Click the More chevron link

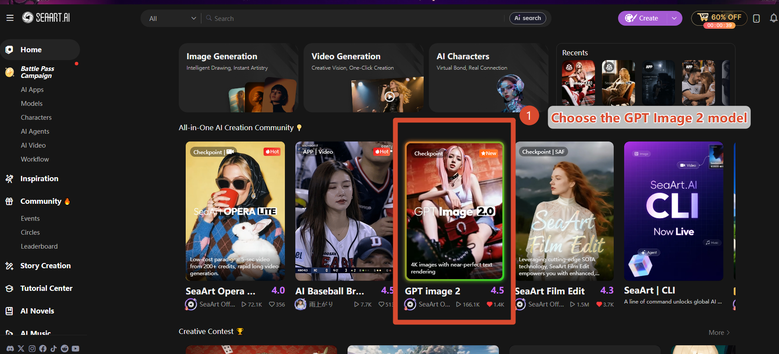pyautogui.click(x=719, y=332)
